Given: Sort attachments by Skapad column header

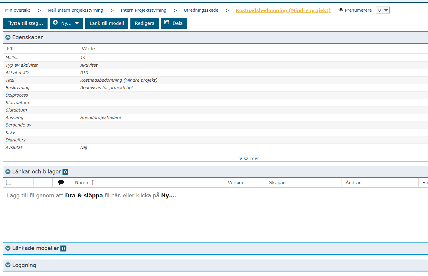Looking at the screenshot, I should click(277, 183).
